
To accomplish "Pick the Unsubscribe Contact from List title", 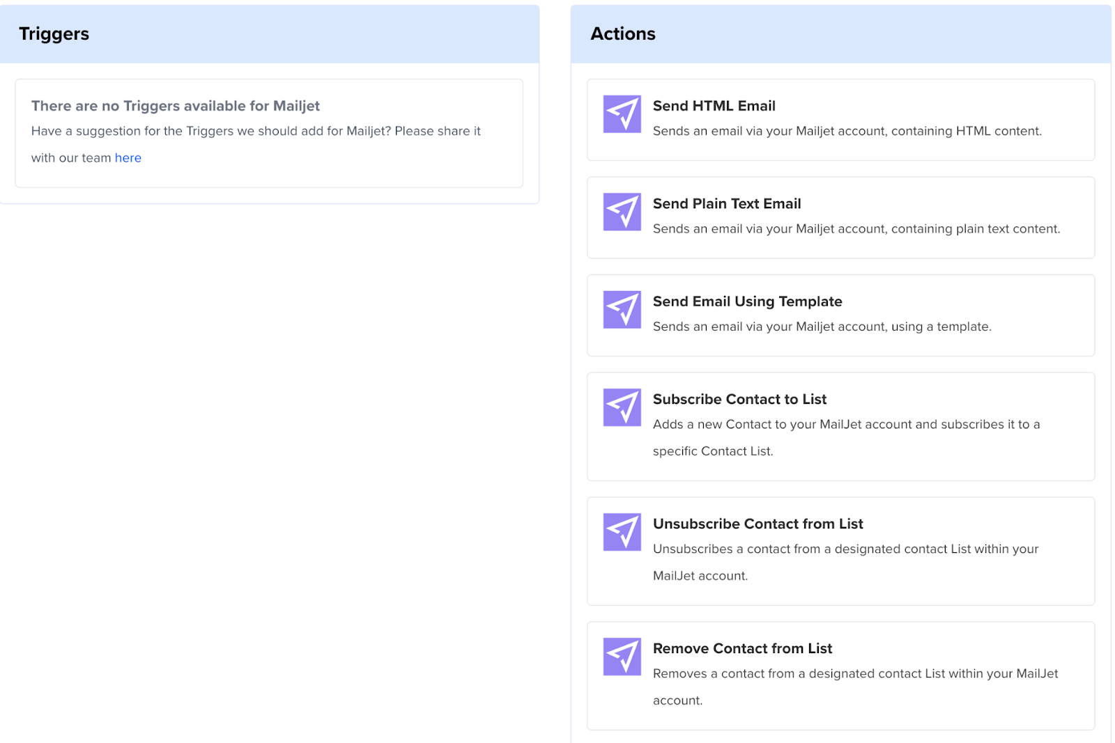I will tap(758, 524).
